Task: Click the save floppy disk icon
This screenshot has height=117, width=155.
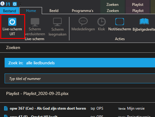Action: [x=8, y=4]
